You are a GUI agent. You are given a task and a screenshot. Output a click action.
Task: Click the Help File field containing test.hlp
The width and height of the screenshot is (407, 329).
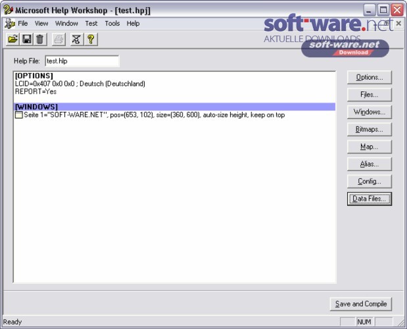point(82,61)
